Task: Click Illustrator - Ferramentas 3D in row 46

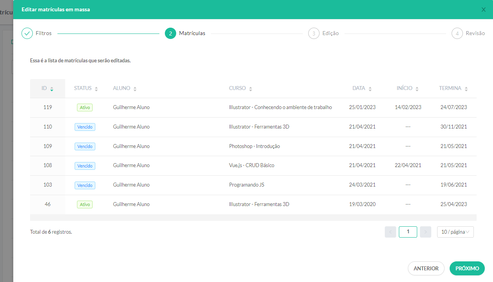Action: tap(259, 204)
